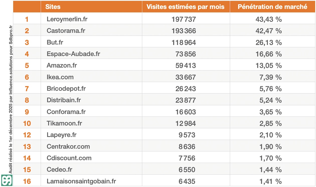
Task: Open Bricodepot.fr from the table
Action: pyautogui.click(x=66, y=88)
